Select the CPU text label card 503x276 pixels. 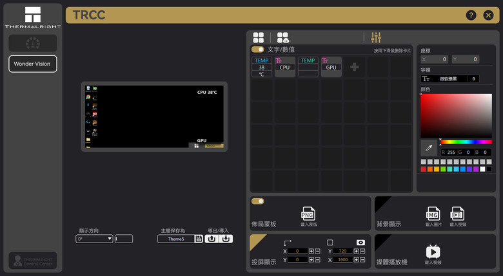(x=285, y=67)
